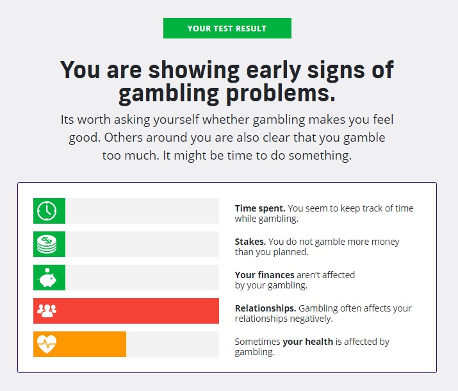This screenshot has height=391, width=458.
Task: Click the unfilled part of health bar
Action: [172, 344]
